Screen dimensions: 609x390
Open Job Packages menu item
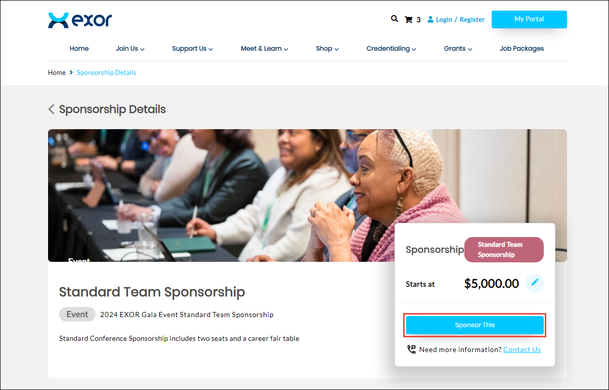(x=522, y=49)
